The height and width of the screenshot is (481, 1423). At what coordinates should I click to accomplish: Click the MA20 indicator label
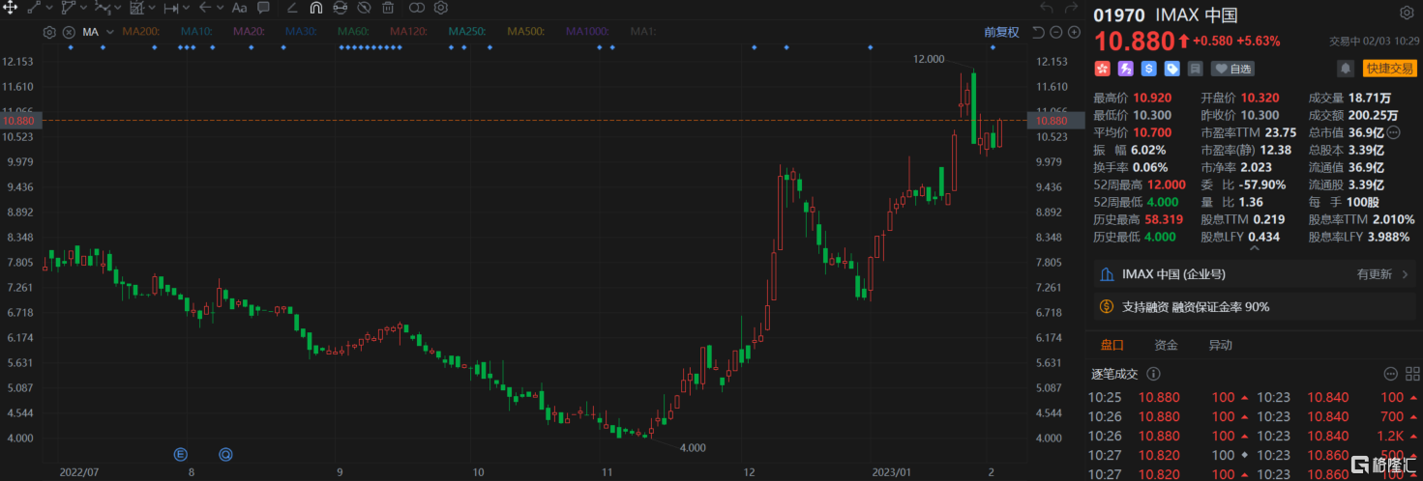(249, 32)
